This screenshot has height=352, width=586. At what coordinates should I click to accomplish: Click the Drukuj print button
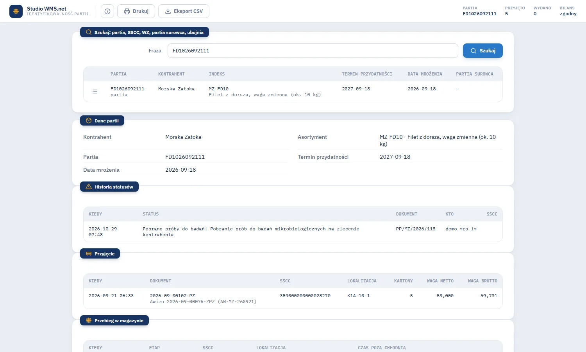(136, 11)
